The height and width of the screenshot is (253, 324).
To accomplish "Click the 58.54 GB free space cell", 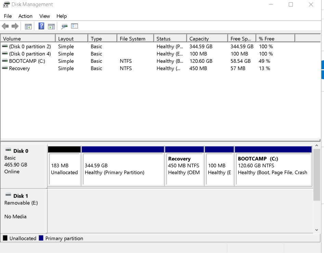I will pyautogui.click(x=241, y=61).
